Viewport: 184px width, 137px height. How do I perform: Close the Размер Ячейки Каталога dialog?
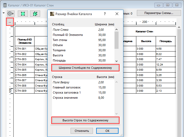tap(117, 14)
